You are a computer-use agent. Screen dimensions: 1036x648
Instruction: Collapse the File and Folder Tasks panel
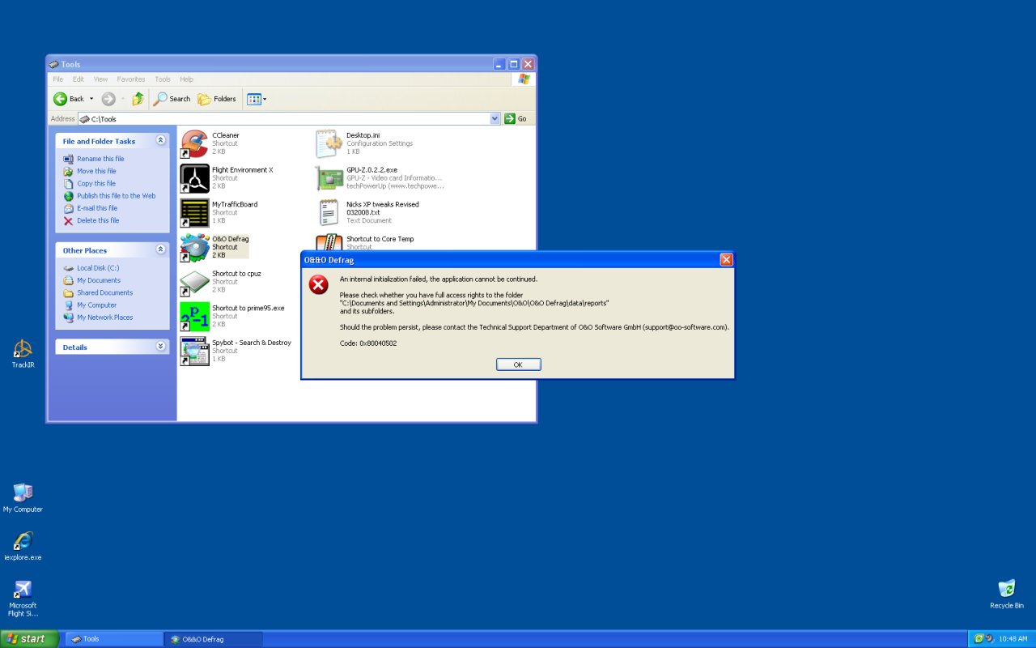[x=160, y=140]
